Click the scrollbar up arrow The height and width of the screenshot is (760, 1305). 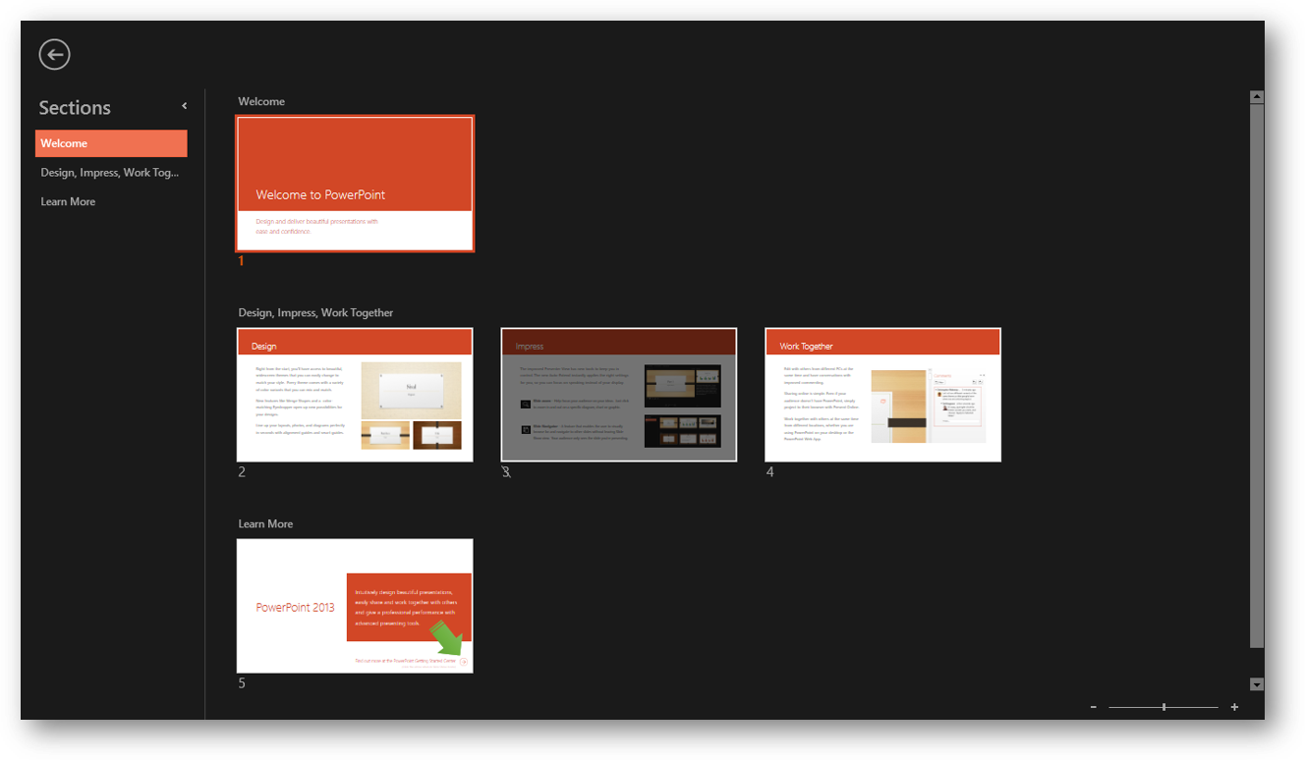[x=1257, y=97]
